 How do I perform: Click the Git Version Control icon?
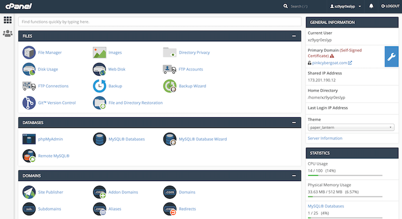29,103
